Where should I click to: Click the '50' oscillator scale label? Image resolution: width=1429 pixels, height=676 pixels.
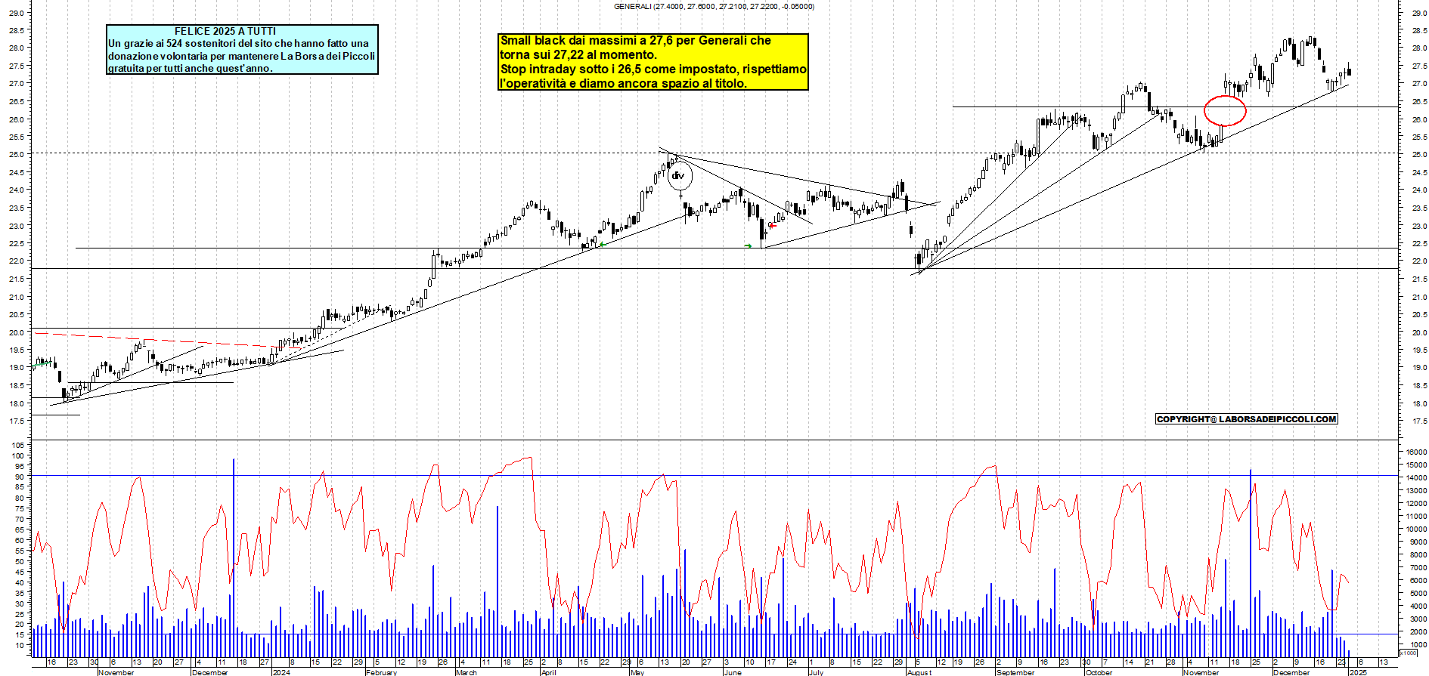click(x=20, y=562)
